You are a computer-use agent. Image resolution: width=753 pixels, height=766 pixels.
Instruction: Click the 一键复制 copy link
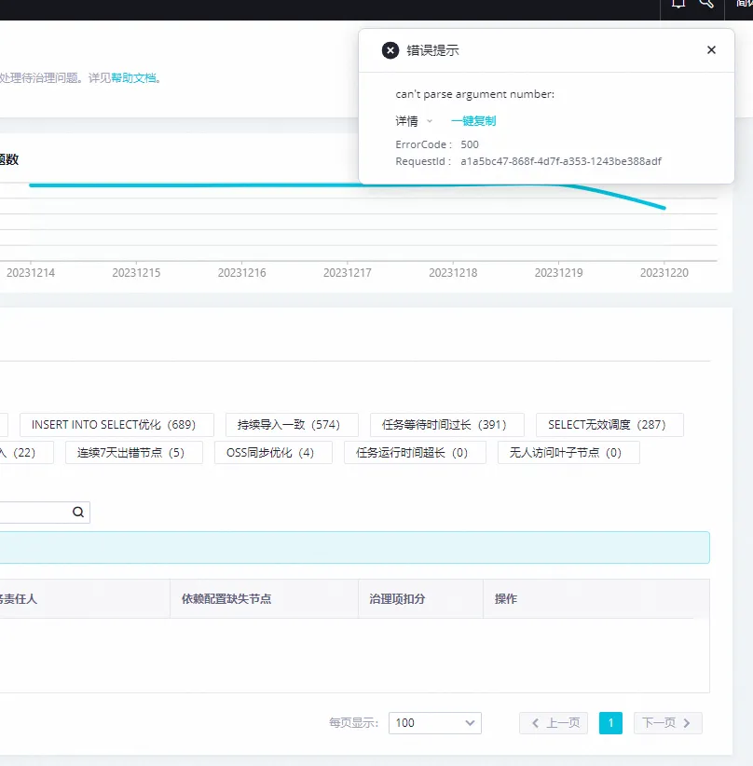click(473, 120)
